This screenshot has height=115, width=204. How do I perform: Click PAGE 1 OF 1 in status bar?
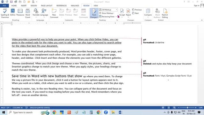coord(6,108)
